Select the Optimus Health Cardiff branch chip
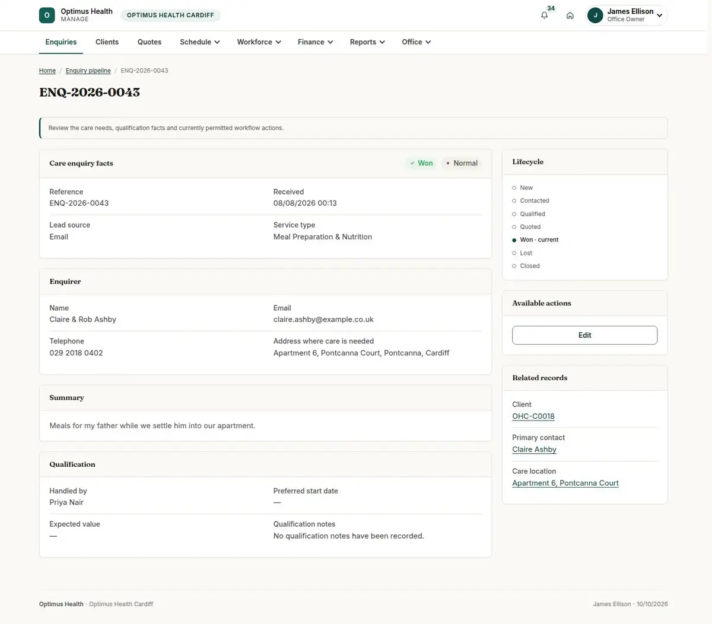712x624 pixels. point(170,15)
